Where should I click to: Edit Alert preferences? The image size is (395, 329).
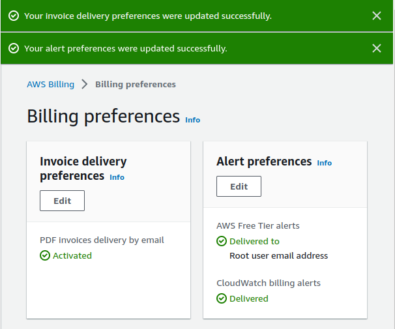point(239,186)
